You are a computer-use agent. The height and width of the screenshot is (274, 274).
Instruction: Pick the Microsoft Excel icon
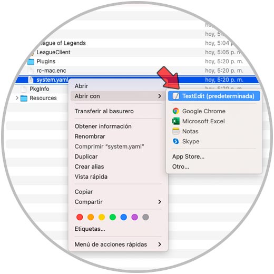(176, 121)
